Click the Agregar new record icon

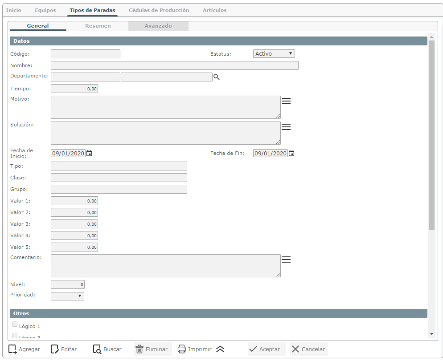pos(13,349)
